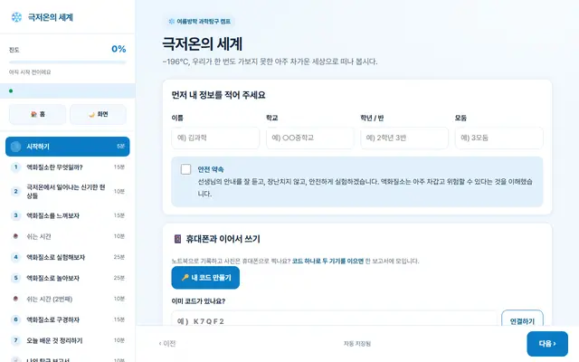This screenshot has height=362, width=579.
Task: Go to step 7 오늘 배운 것 정리하기
Action: [68, 340]
